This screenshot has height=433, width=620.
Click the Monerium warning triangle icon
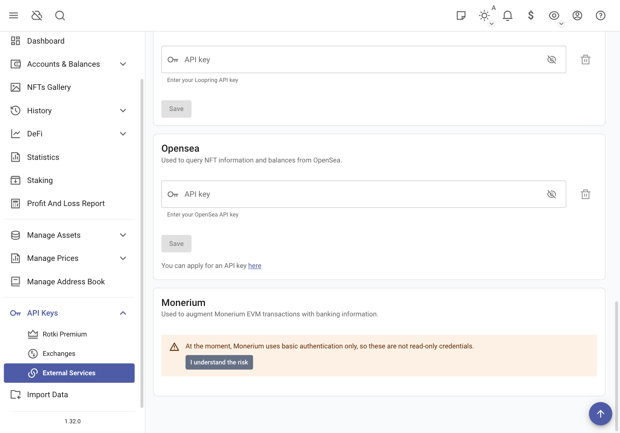(x=174, y=347)
